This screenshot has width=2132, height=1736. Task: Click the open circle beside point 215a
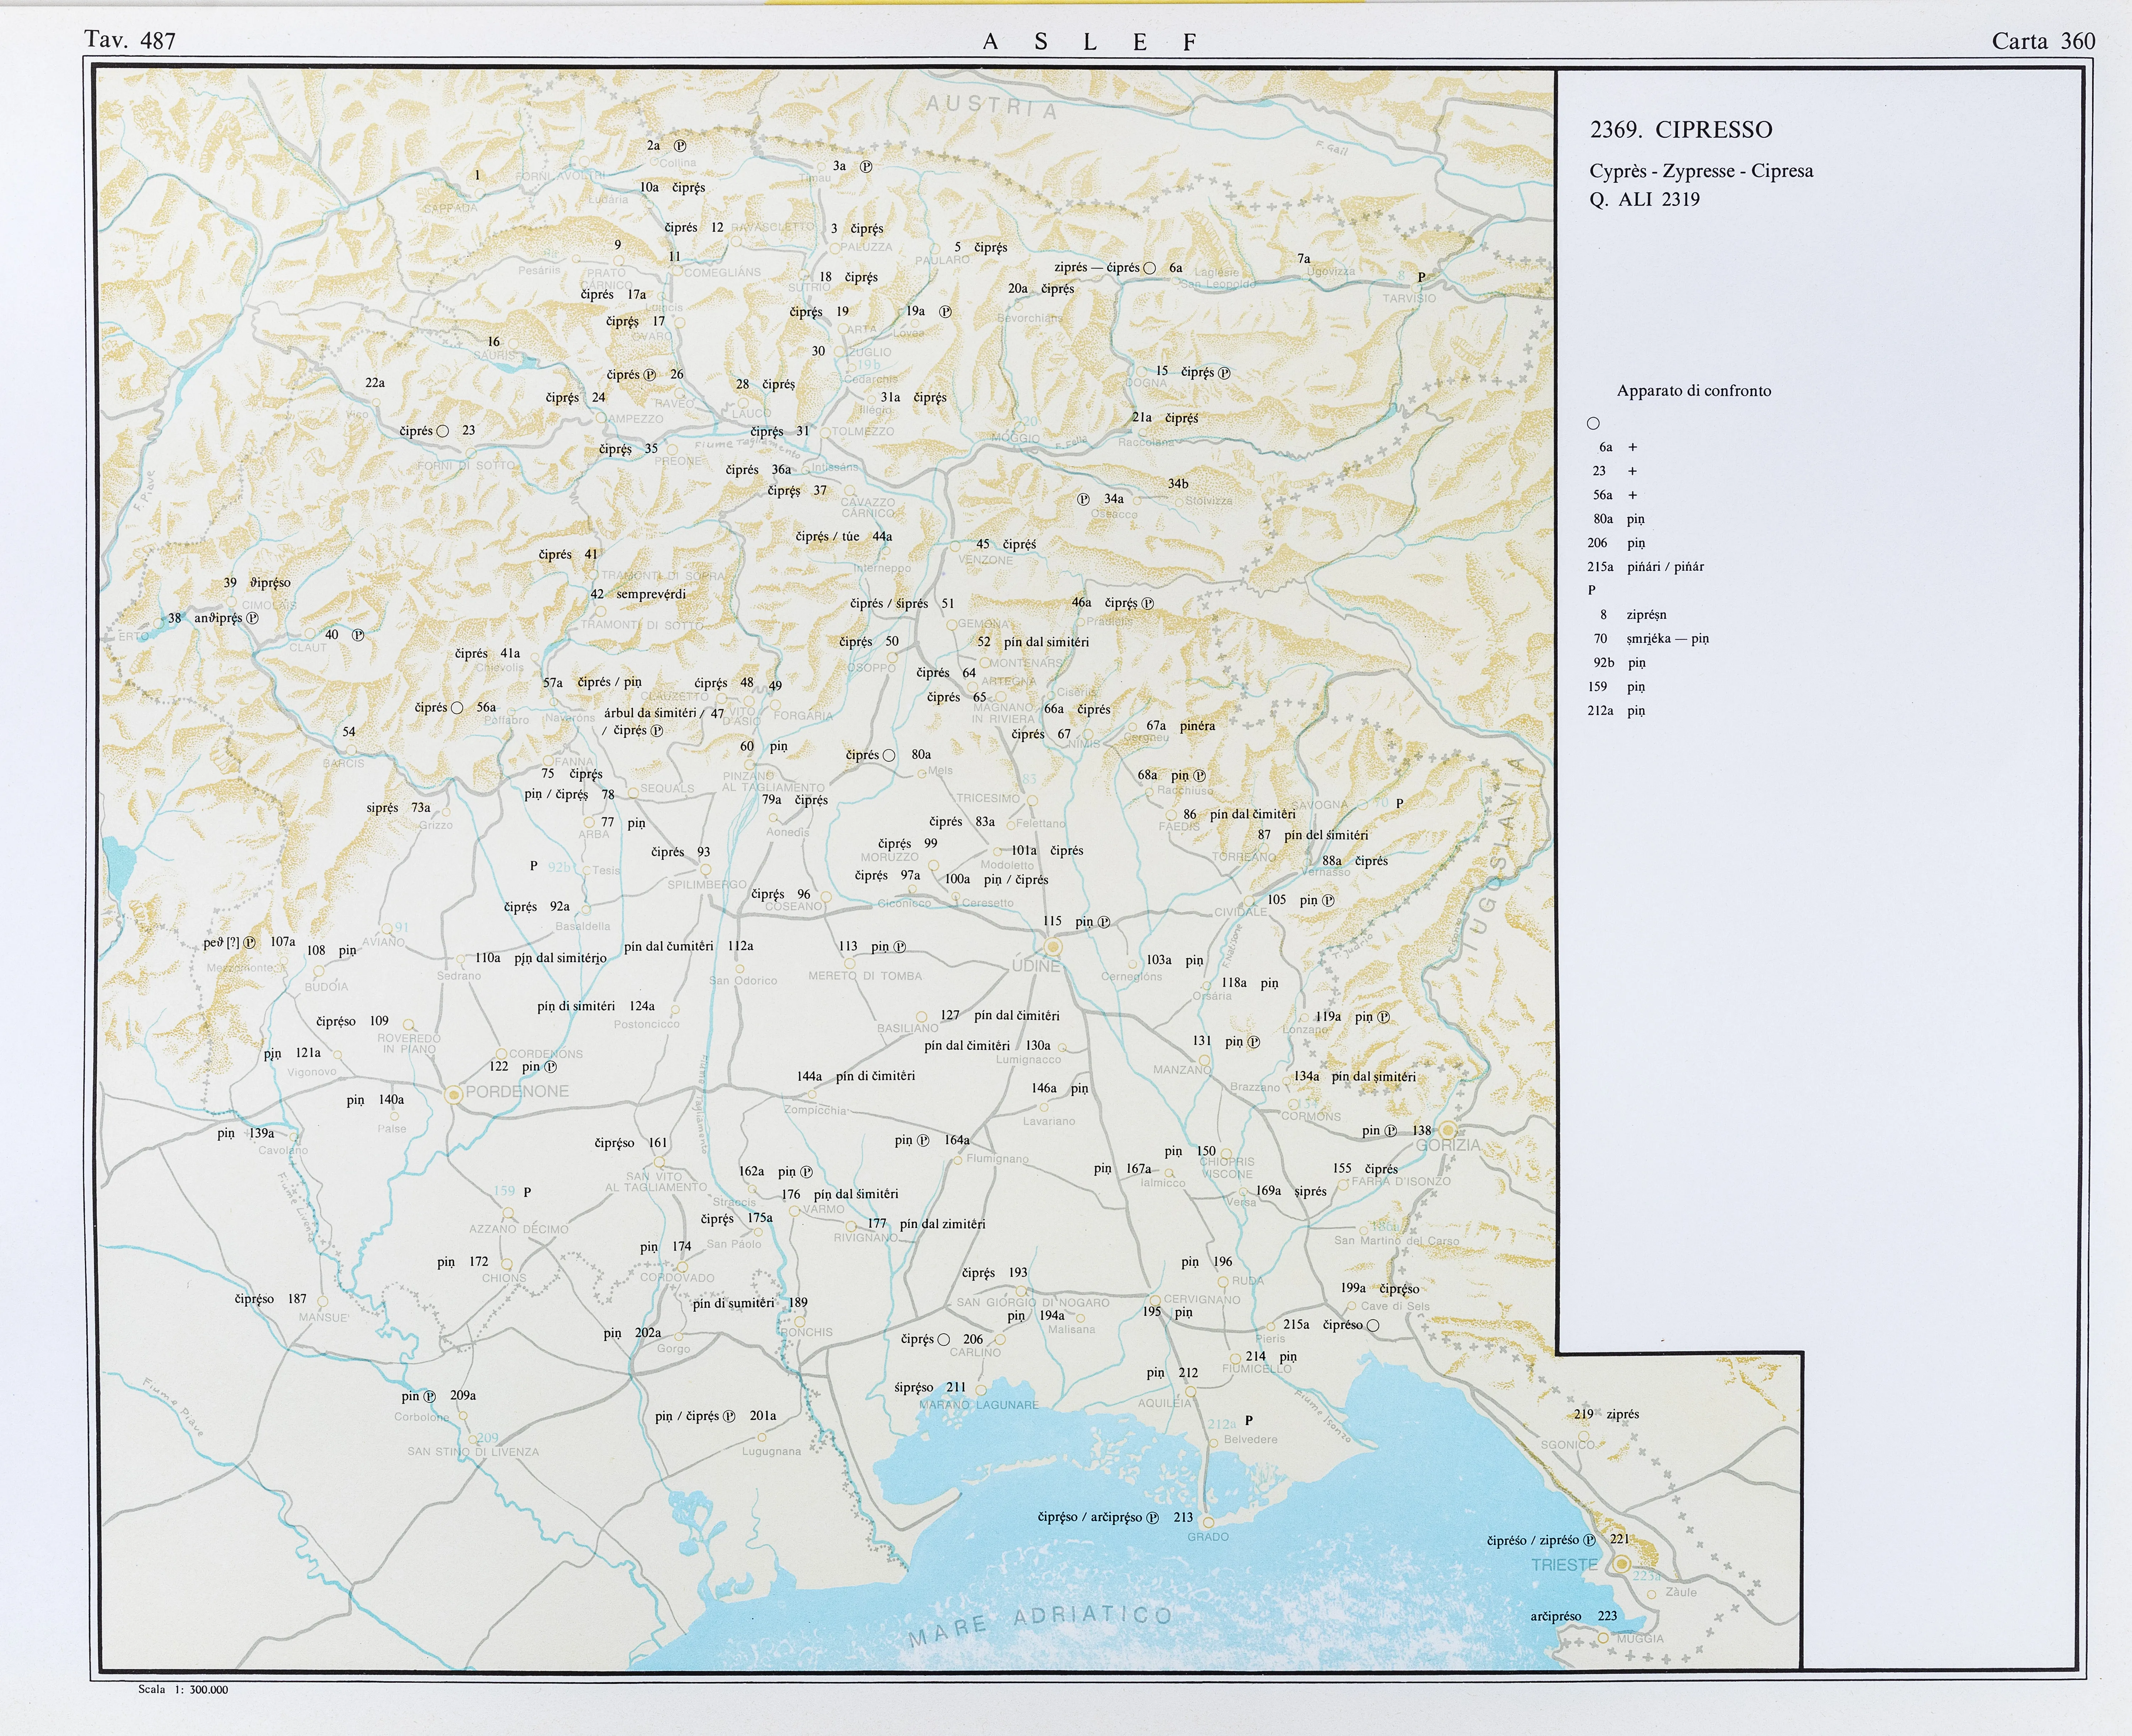coord(1373,1325)
